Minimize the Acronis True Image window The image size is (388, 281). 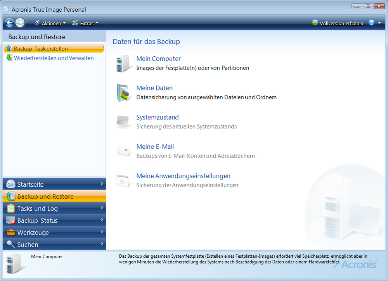357,6
